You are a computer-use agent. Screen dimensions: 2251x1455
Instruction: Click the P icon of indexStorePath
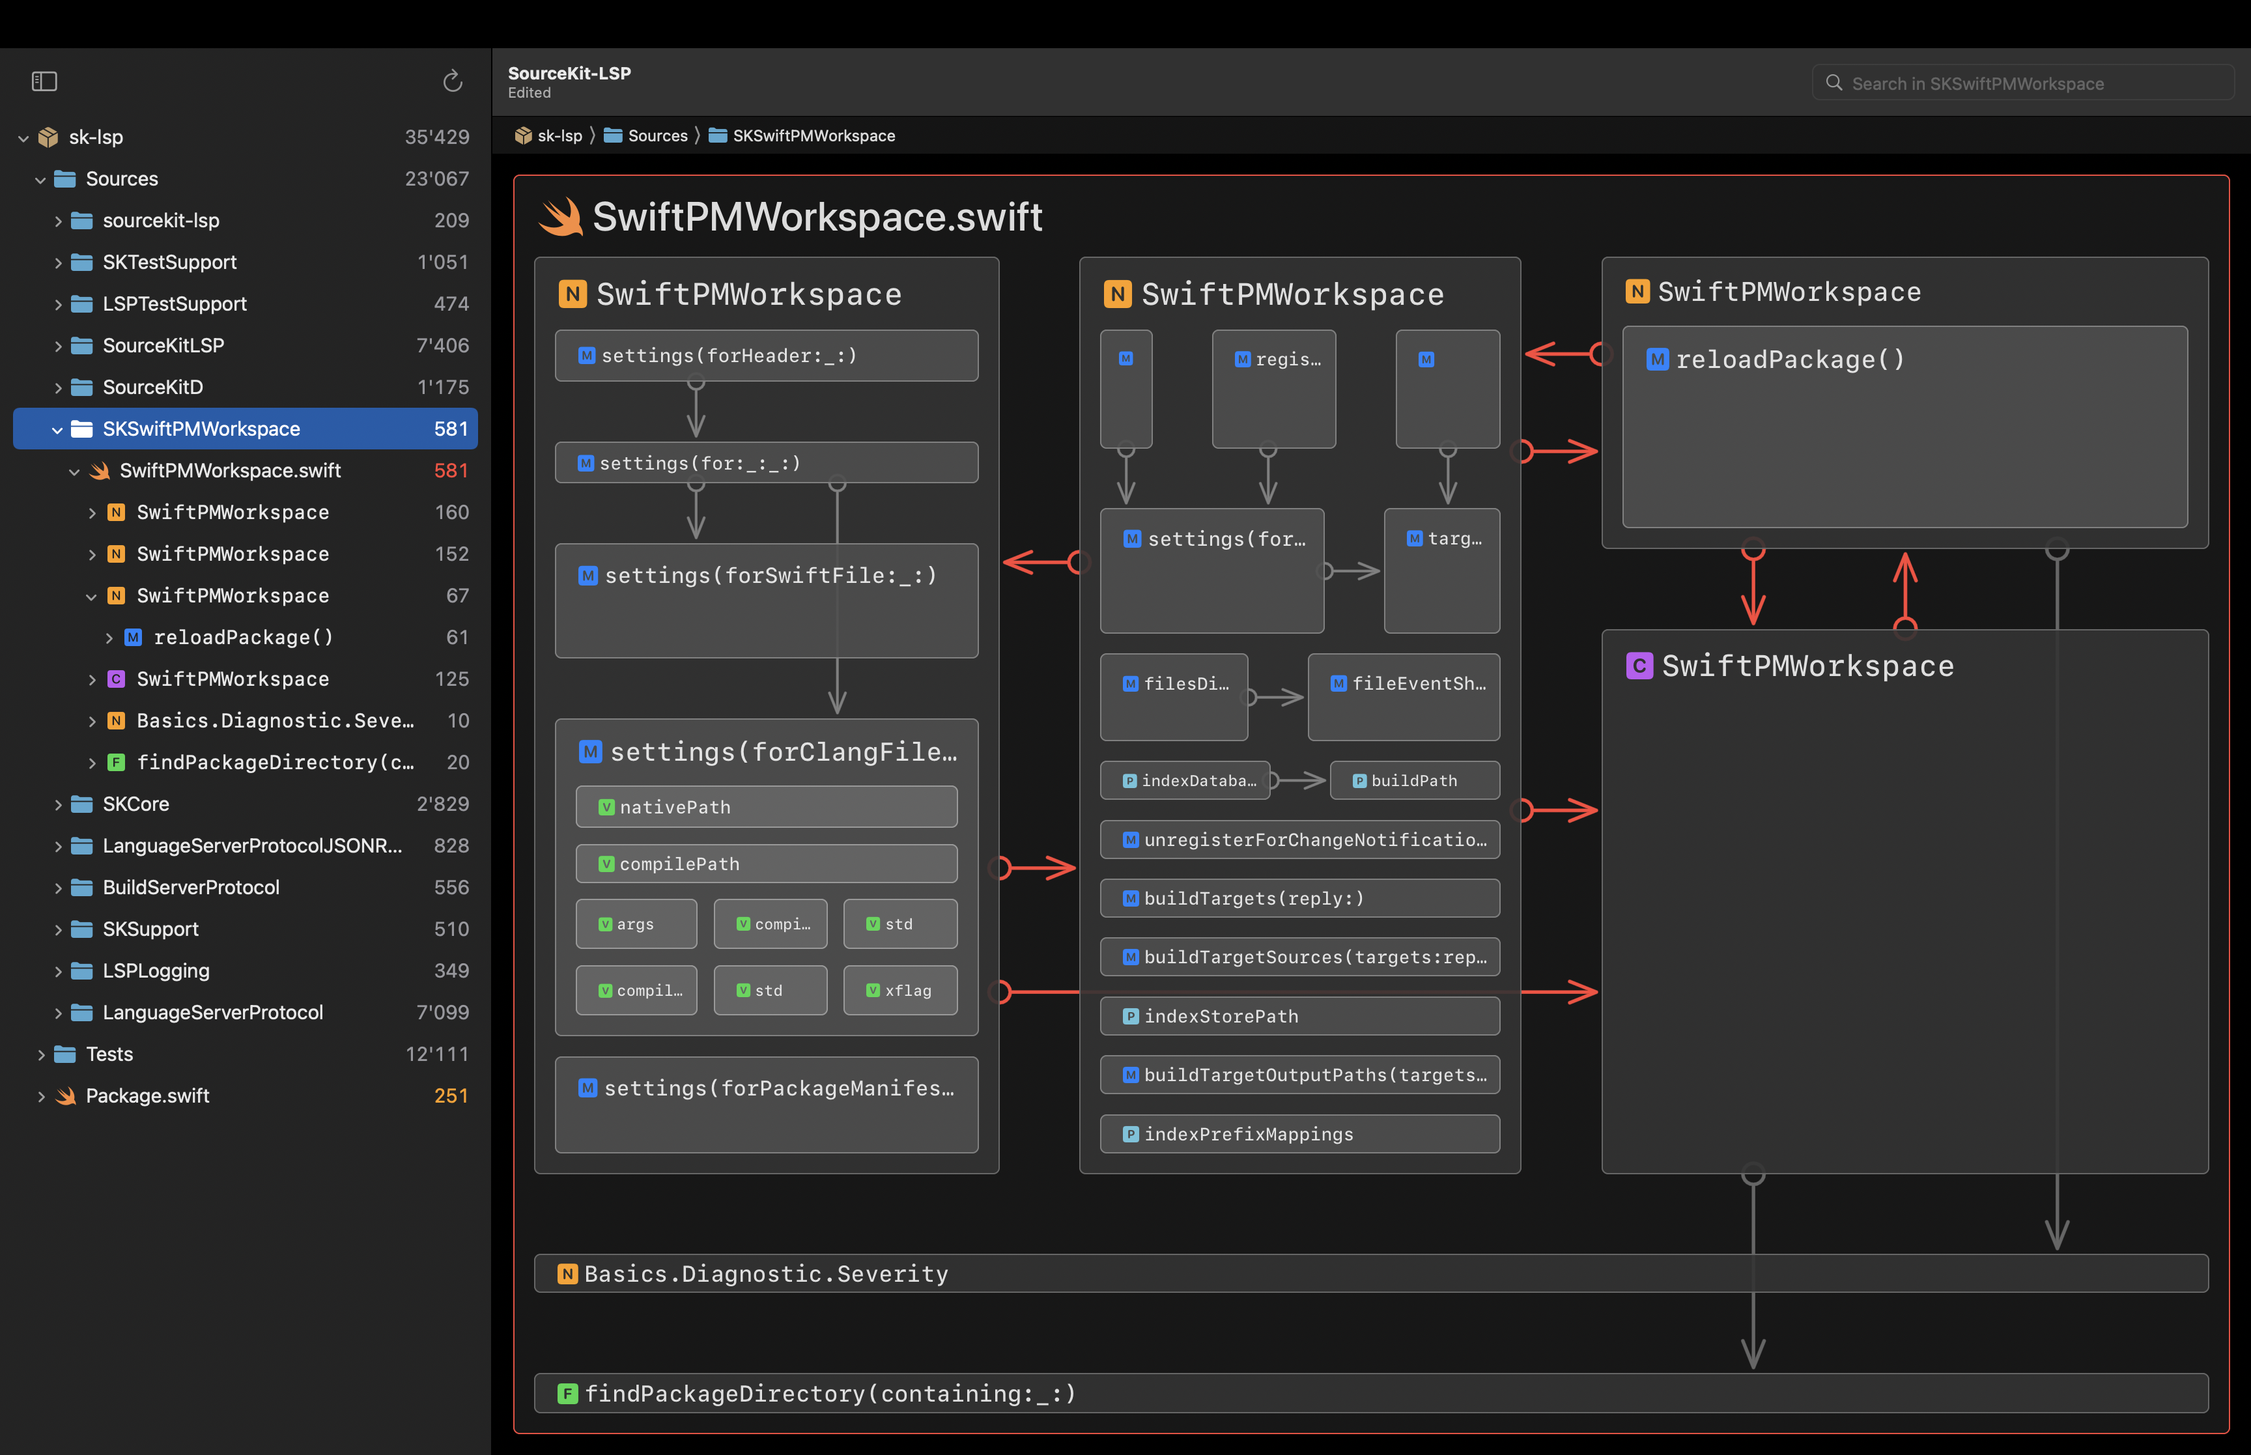point(1130,1017)
